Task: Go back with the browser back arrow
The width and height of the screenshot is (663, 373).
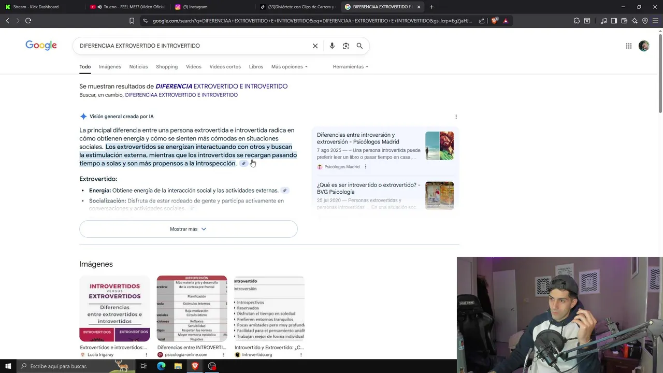Action: 7,21
